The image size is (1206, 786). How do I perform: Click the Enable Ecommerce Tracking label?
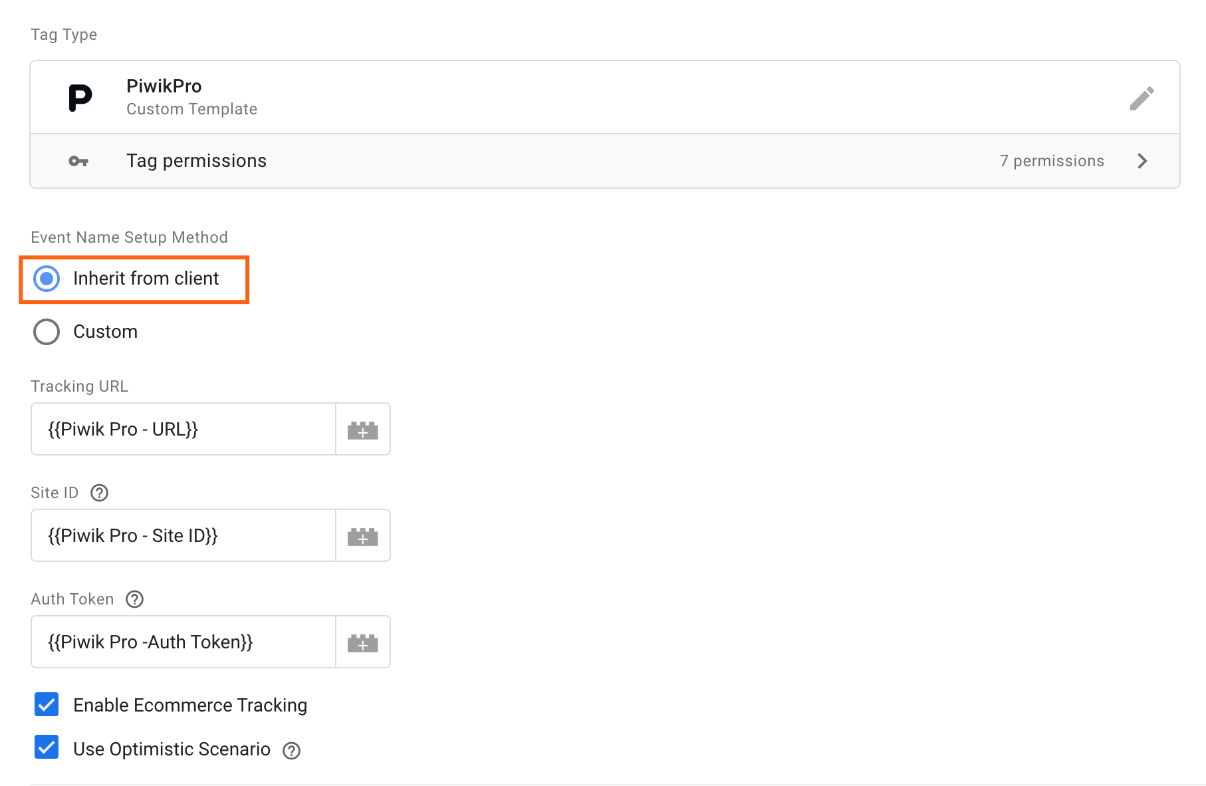click(x=190, y=705)
